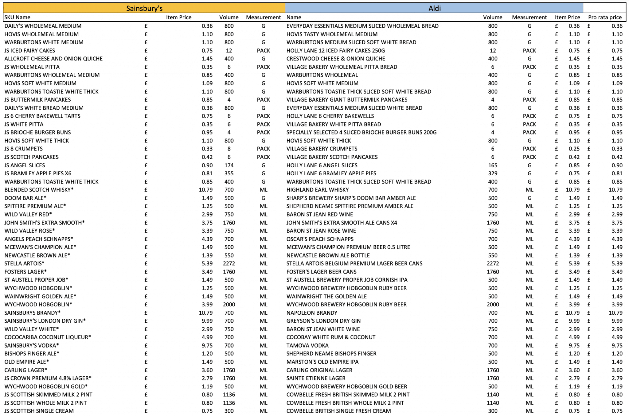
Task: Select cell JS ICED FAIRY CAKES
Action: 30,51
